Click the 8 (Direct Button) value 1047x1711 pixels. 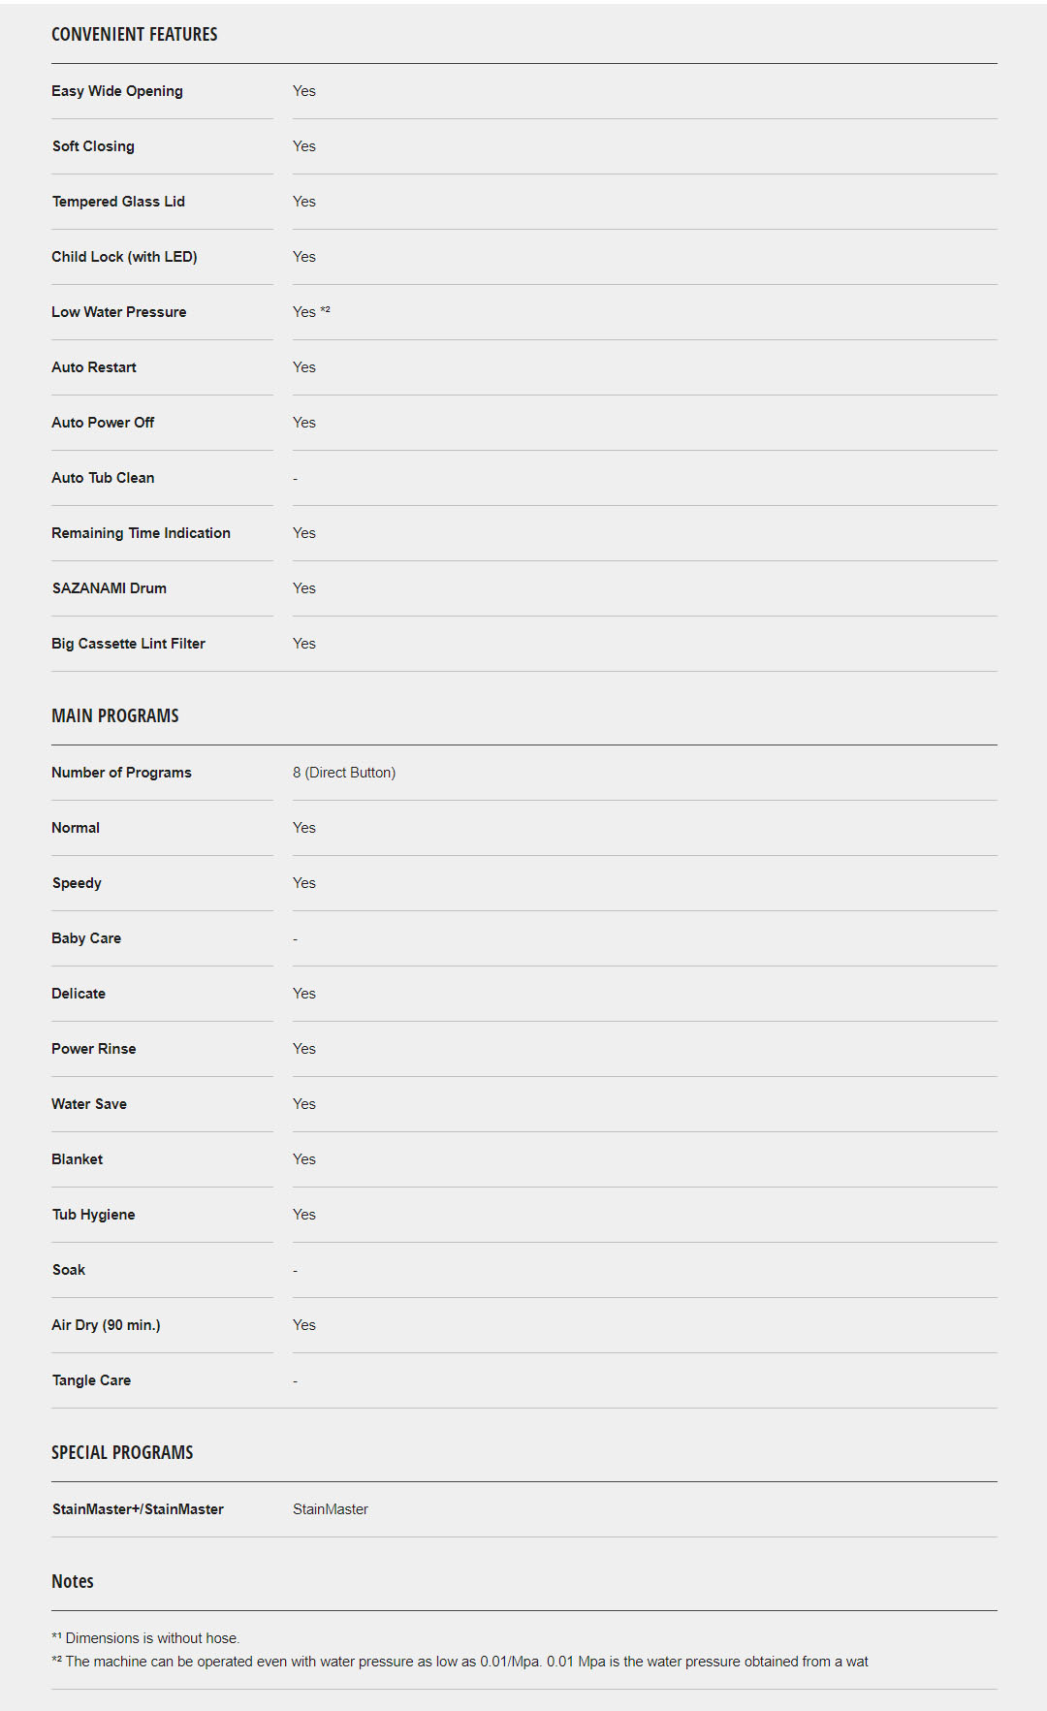344,773
